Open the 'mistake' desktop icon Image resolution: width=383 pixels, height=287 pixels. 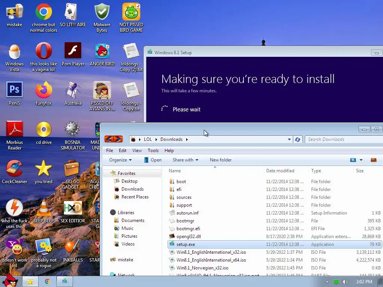coord(15,15)
